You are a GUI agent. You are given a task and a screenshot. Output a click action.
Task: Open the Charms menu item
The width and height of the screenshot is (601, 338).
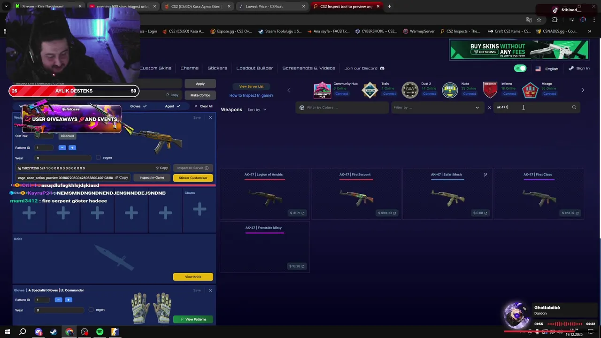click(x=190, y=69)
